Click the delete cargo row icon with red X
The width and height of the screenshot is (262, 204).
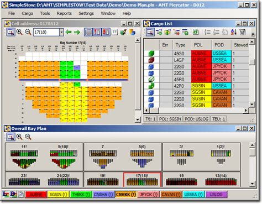(x=176, y=32)
